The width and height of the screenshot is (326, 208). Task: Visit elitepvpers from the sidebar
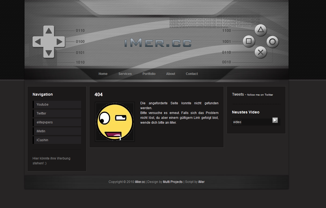tap(45, 122)
